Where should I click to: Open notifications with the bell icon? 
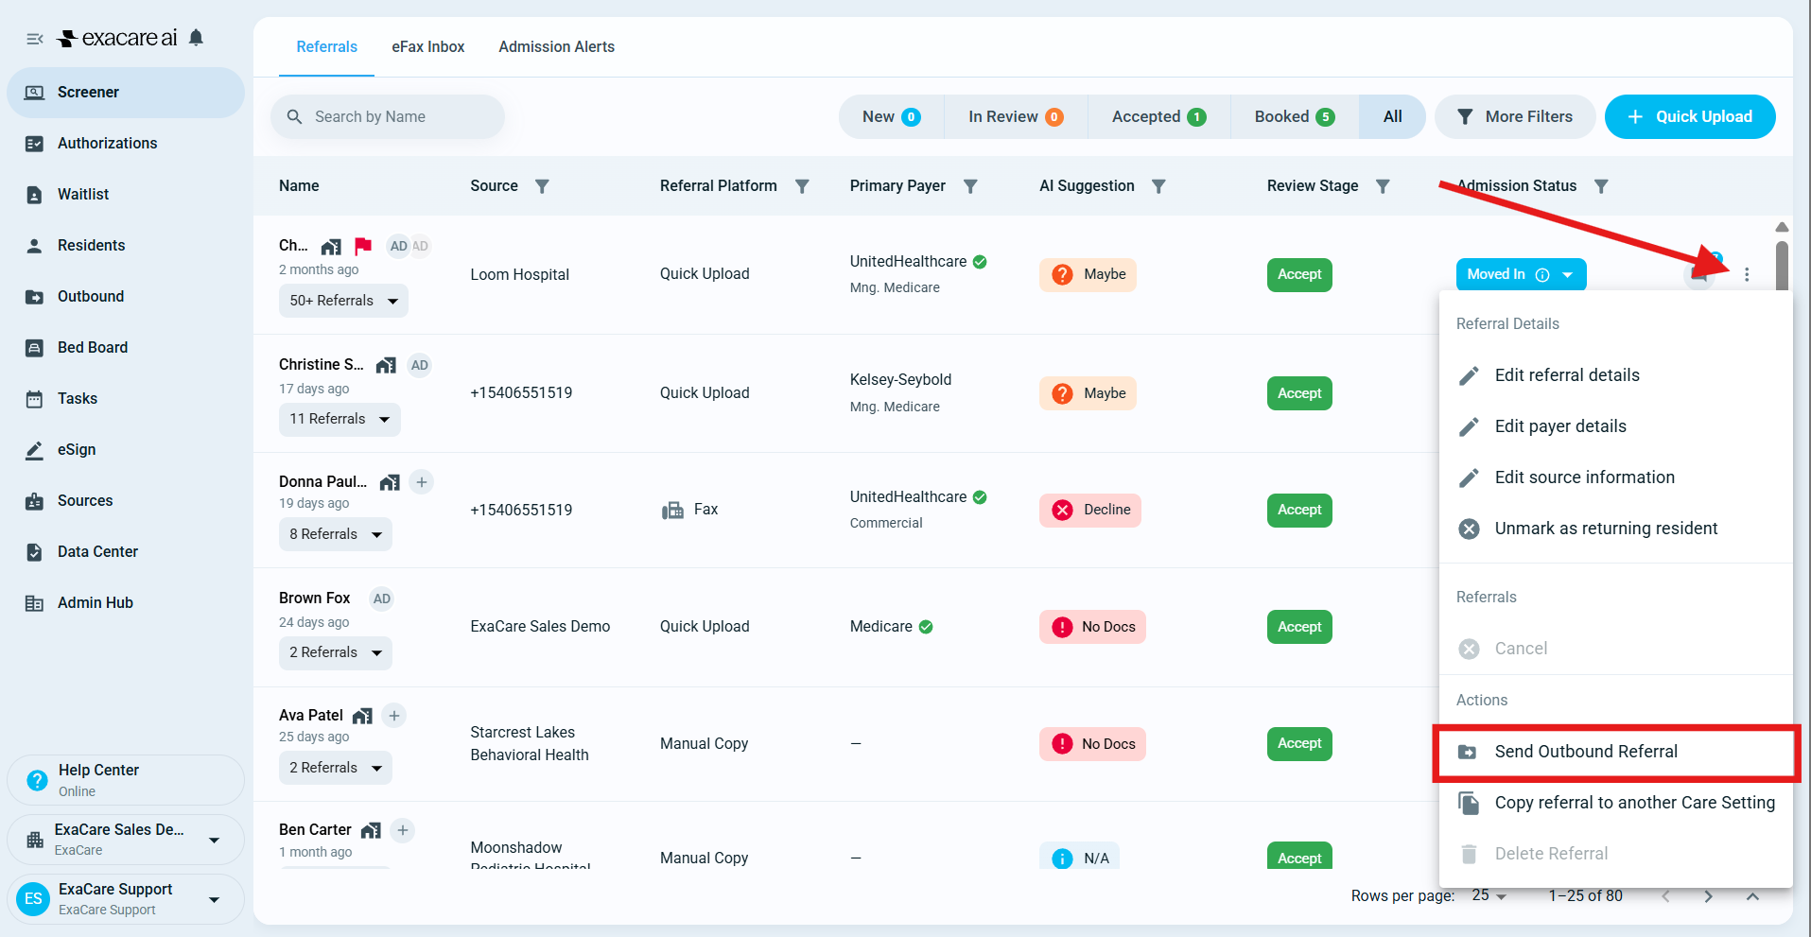[196, 38]
